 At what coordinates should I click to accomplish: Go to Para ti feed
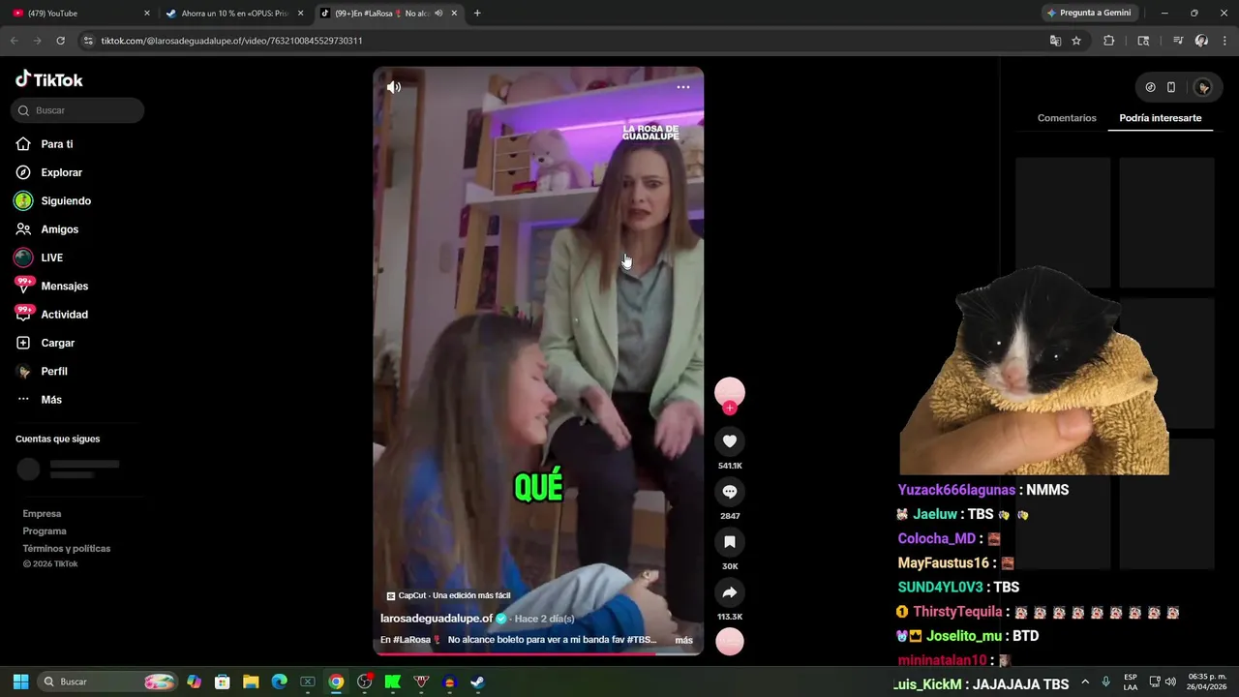coord(57,144)
